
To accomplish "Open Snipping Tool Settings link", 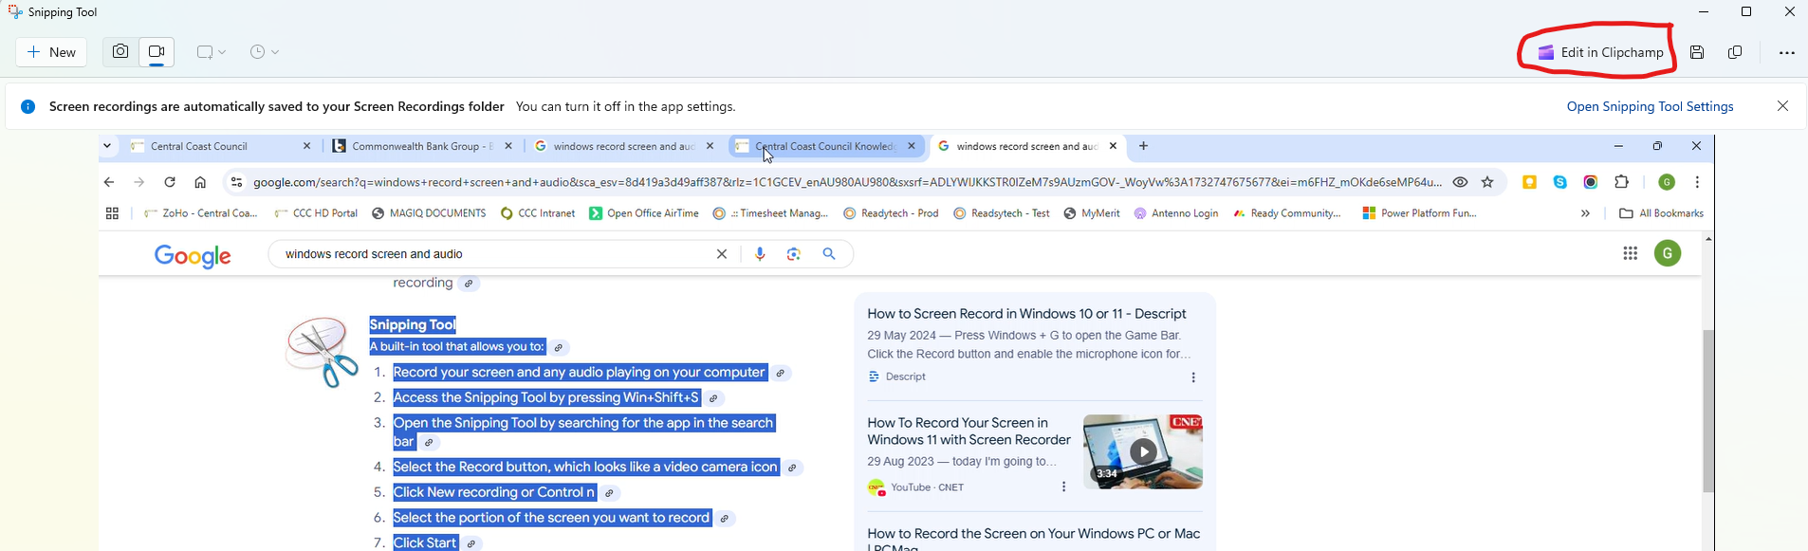I will coord(1650,107).
